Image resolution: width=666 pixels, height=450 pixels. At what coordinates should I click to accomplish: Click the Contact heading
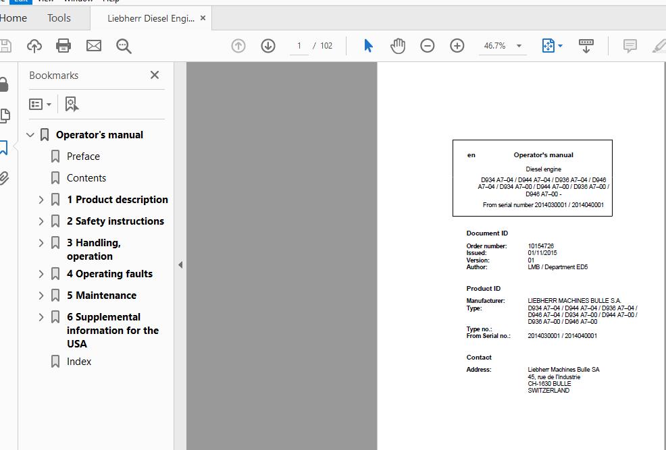[x=479, y=358]
